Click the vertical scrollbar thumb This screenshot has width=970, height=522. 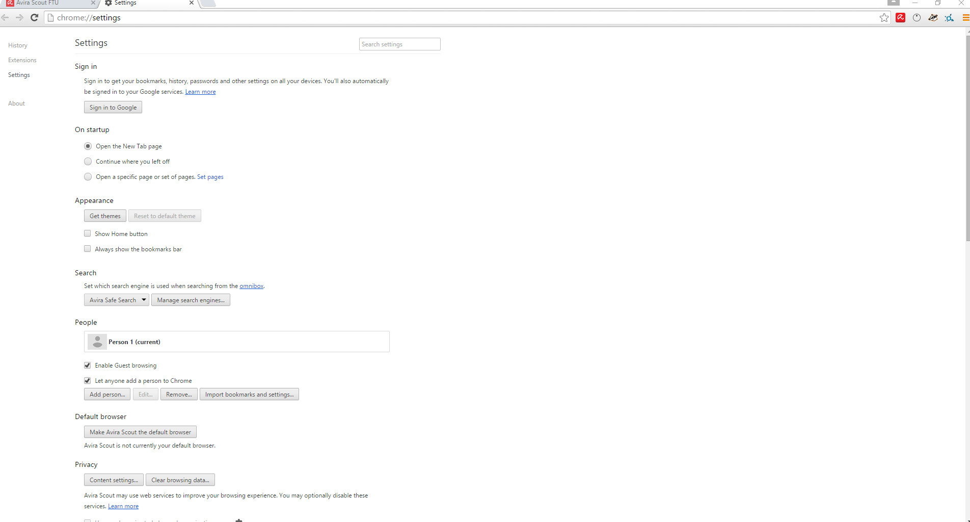pyautogui.click(x=968, y=138)
